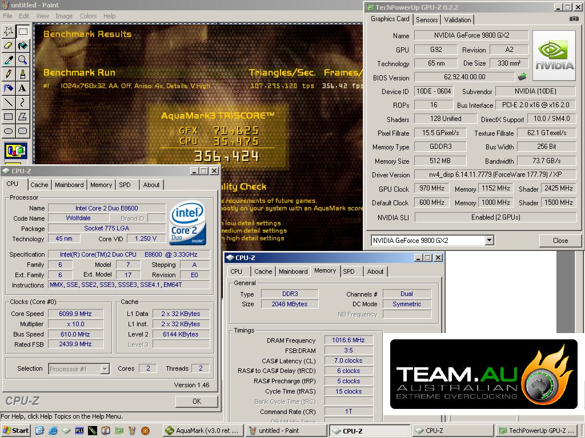Choose the straight Line tool

point(9,102)
